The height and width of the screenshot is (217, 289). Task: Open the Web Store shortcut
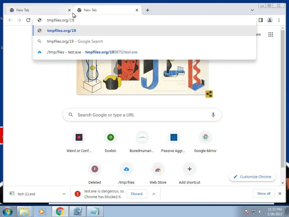point(158,173)
